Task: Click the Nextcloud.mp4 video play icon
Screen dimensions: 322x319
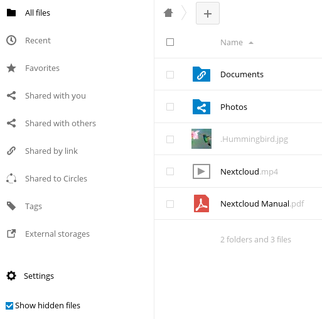Action: click(201, 171)
